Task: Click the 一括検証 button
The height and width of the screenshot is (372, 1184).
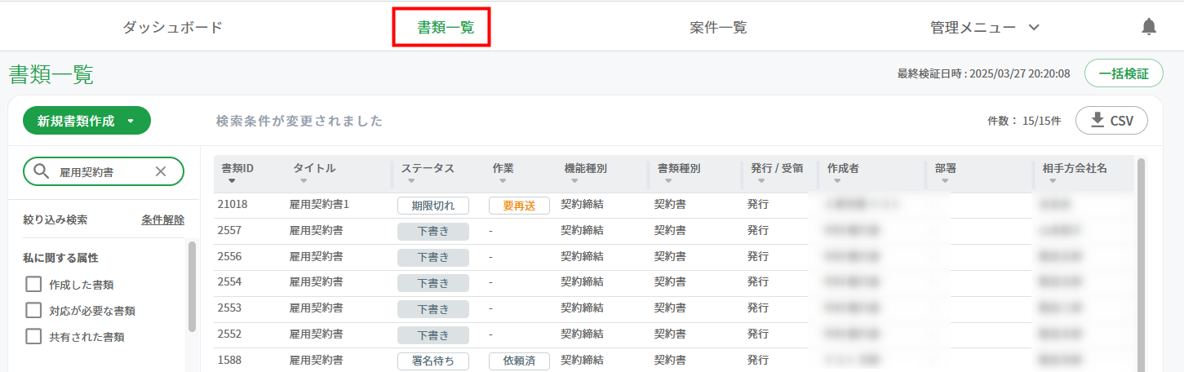Action: coord(1124,73)
